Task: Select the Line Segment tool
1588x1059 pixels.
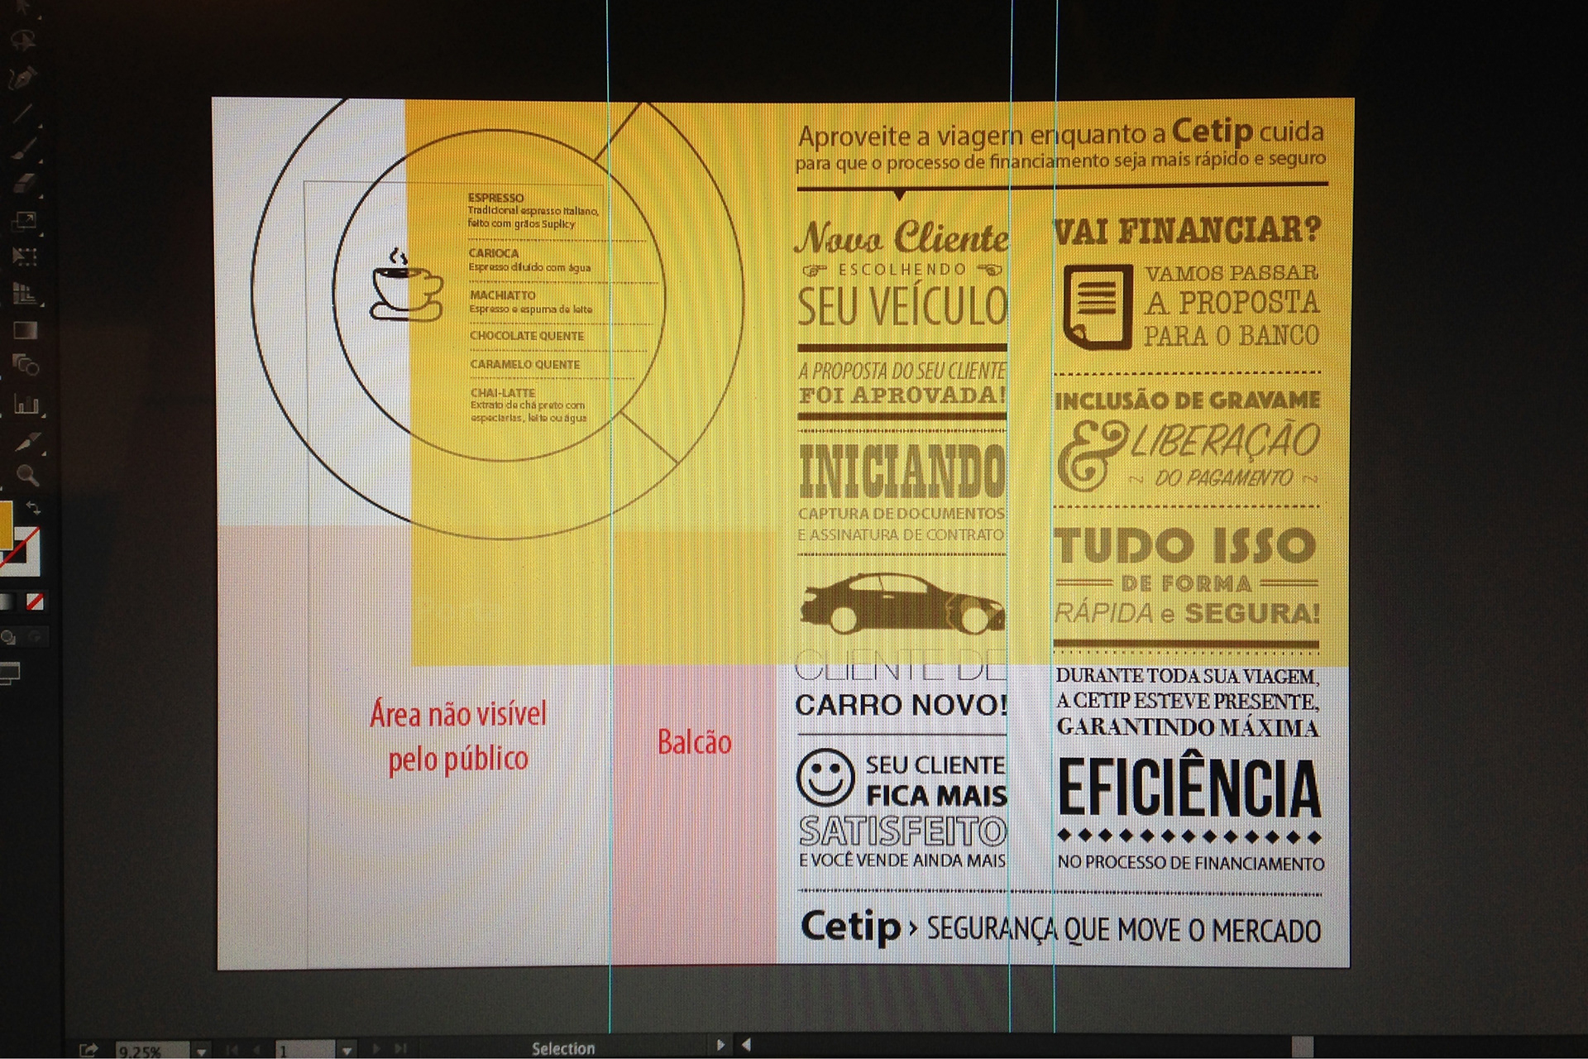Action: pyautogui.click(x=23, y=113)
